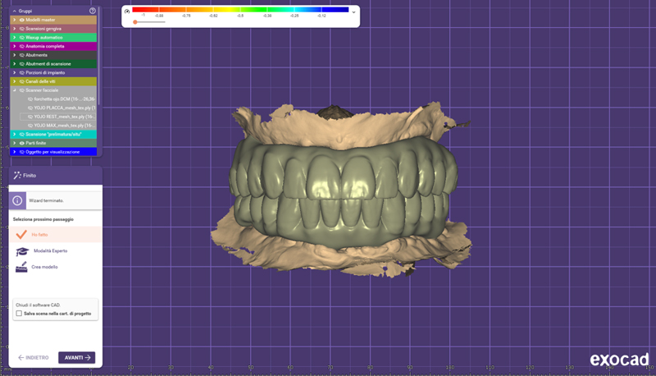
Task: Click the Crea modello icon
Action: [22, 268]
